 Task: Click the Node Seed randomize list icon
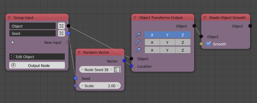coord(117,70)
